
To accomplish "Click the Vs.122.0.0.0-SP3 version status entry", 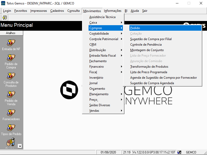I will pos(154,152).
